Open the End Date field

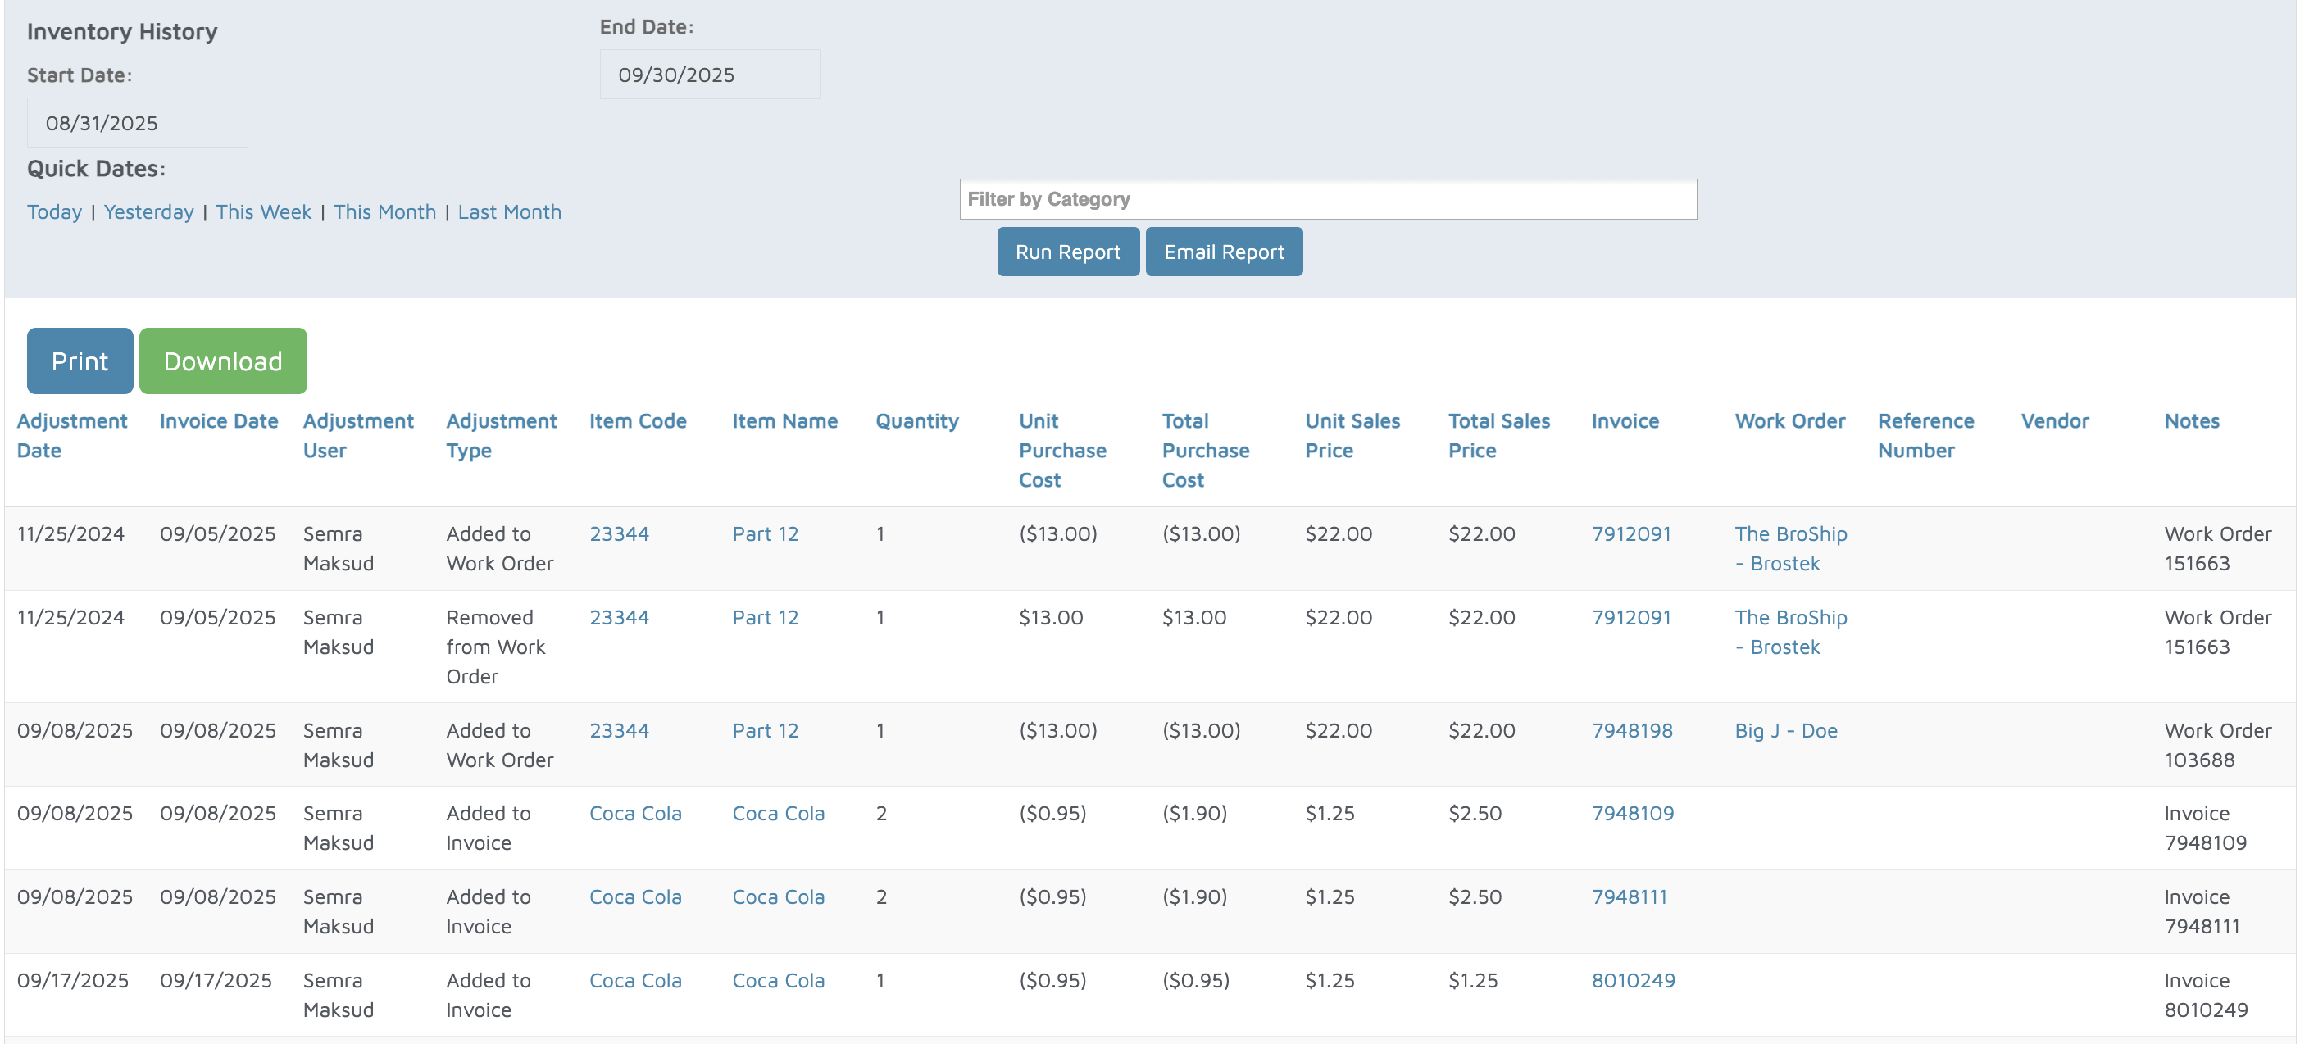click(x=709, y=75)
